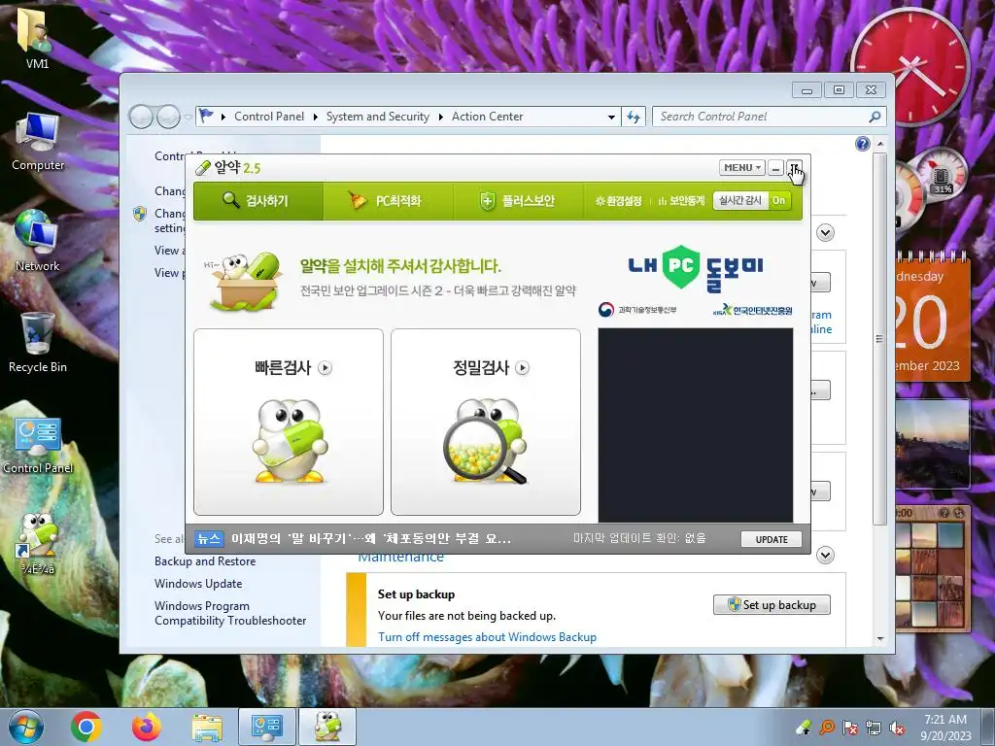Select the Network desktop icon
The image size is (995, 746).
(38, 241)
